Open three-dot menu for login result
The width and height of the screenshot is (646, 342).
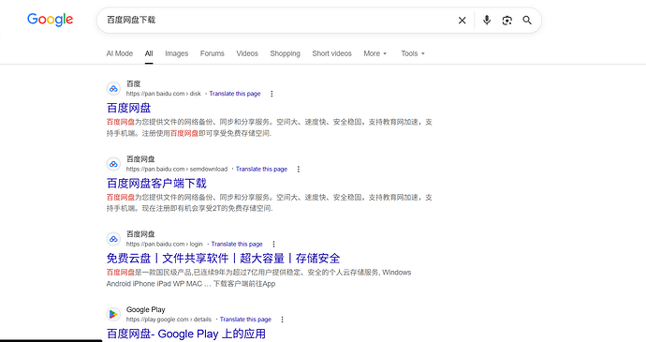pos(273,245)
